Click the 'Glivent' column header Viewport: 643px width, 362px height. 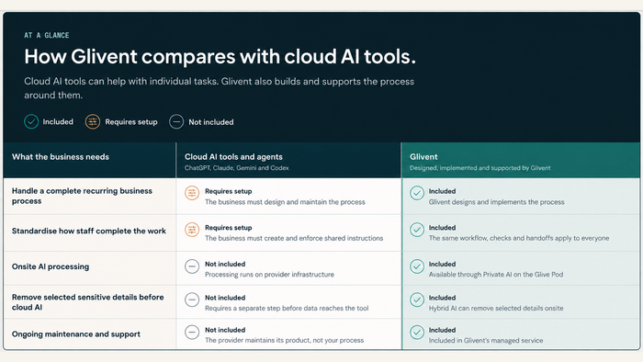click(x=423, y=156)
